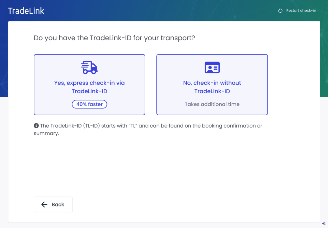
Task: Click the word "summary." in the hint
Action: point(46,134)
